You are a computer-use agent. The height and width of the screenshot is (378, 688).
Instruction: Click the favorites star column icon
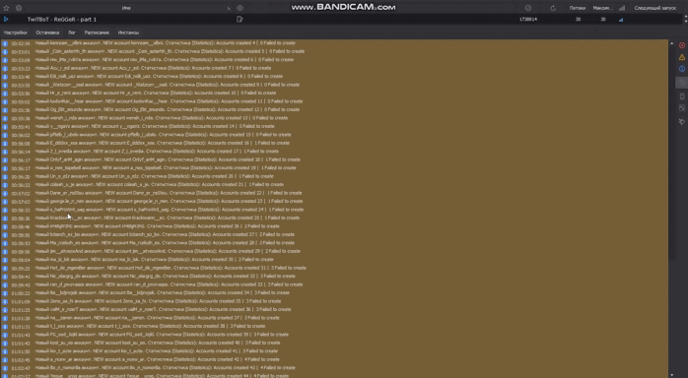(6, 8)
